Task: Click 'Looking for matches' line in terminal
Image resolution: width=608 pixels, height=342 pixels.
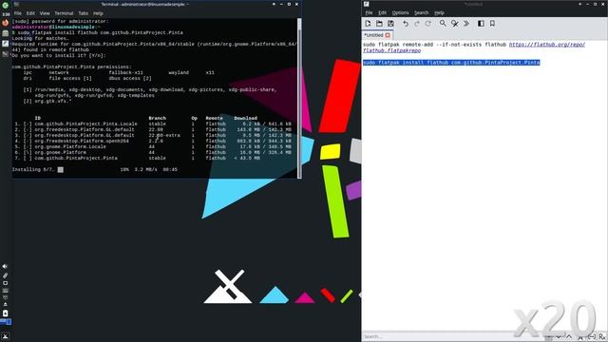Action: tap(40, 38)
